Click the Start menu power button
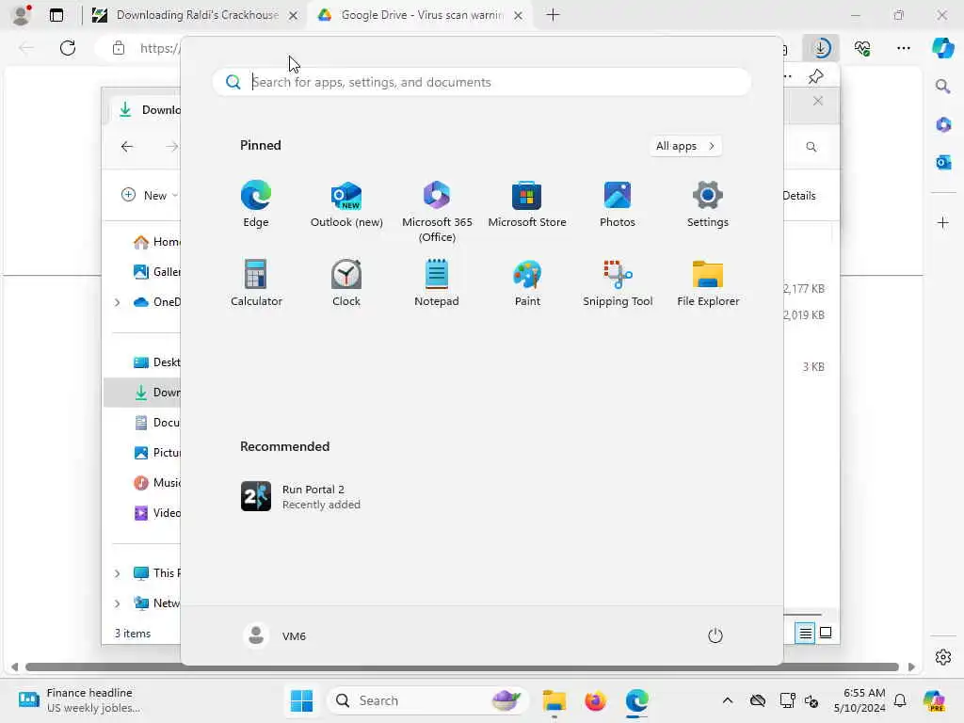This screenshot has width=964, height=723. (715, 635)
